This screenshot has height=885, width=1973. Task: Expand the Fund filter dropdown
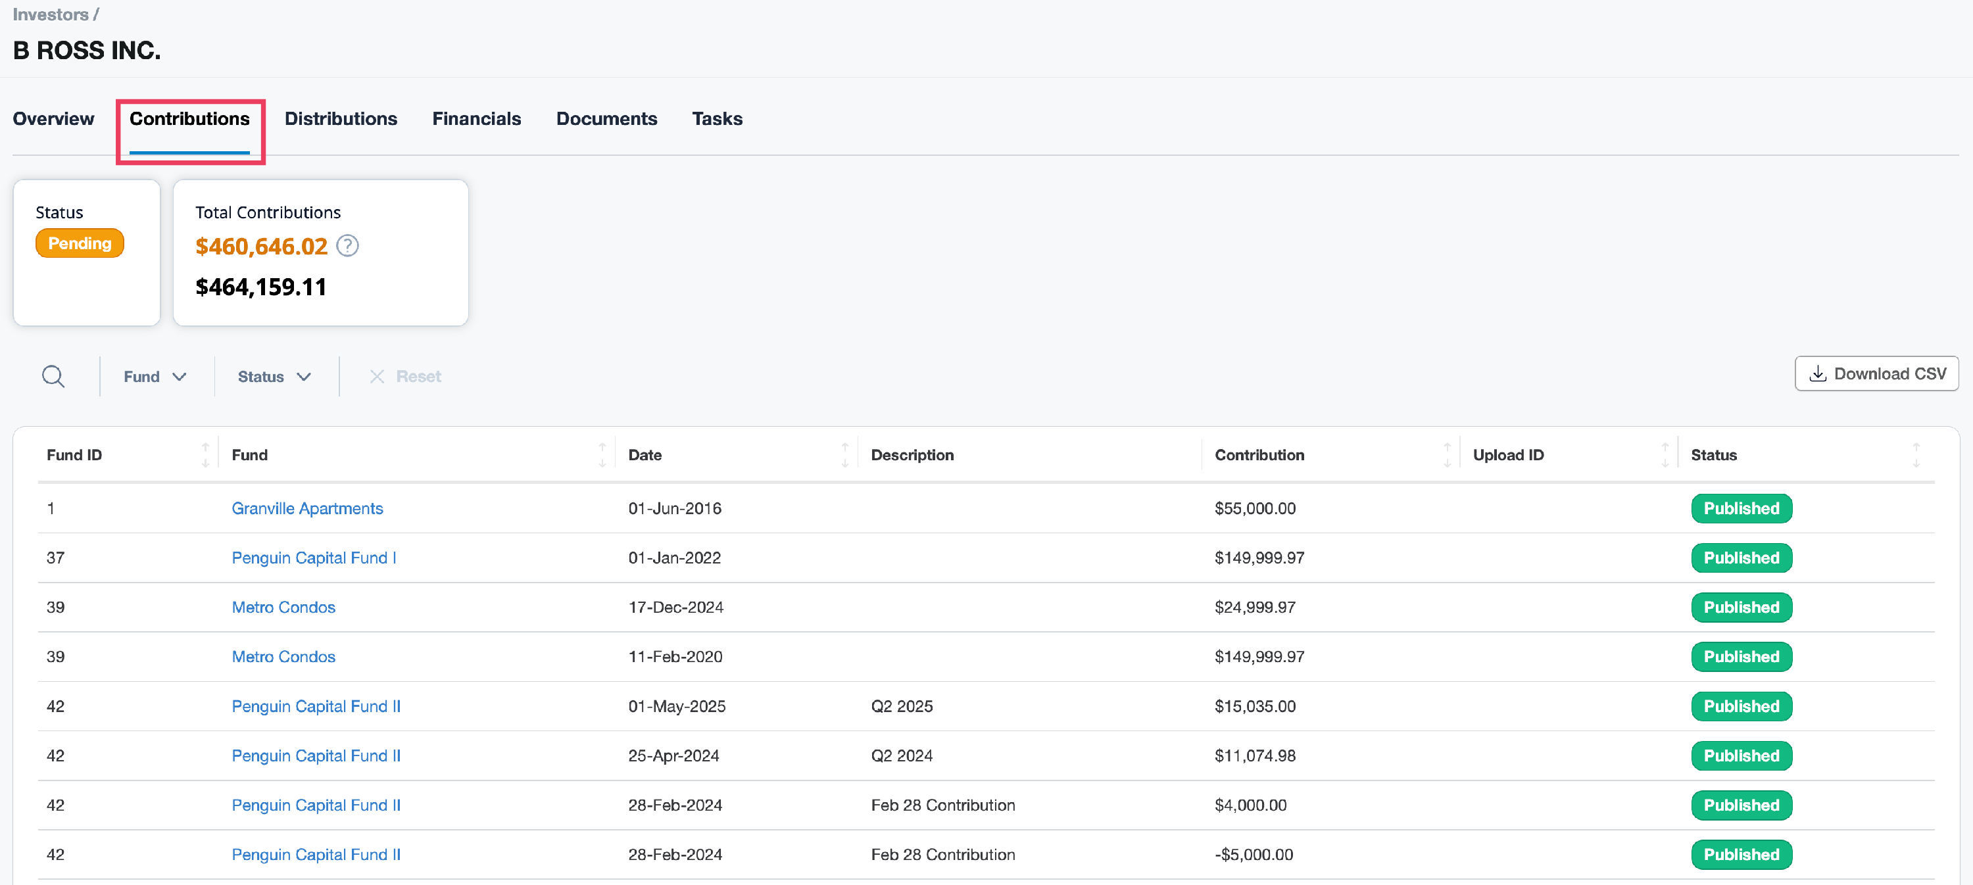click(x=155, y=376)
